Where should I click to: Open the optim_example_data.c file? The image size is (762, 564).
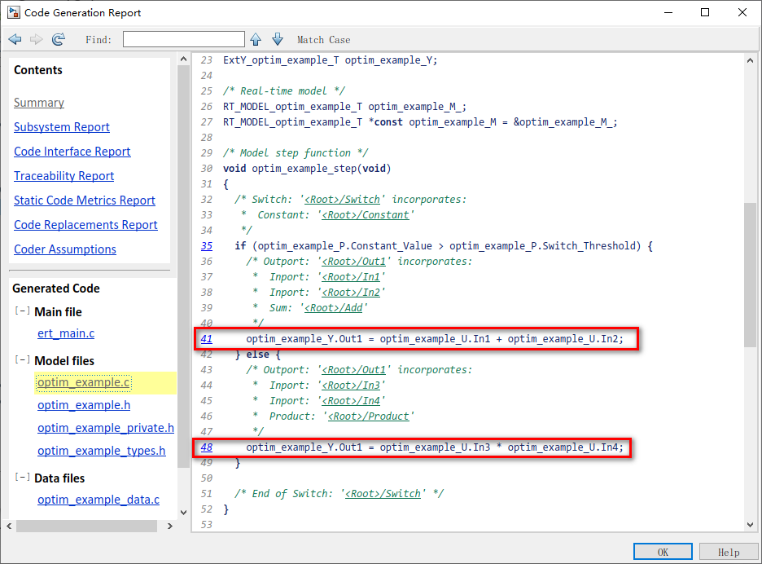click(x=99, y=500)
